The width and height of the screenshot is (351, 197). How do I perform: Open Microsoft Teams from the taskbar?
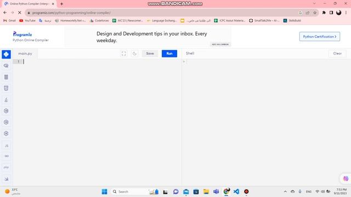216,192
